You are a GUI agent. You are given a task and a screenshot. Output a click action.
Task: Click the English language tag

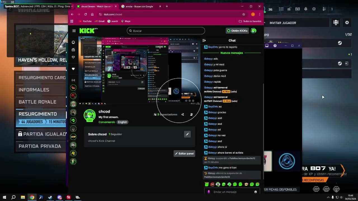pyautogui.click(x=122, y=122)
